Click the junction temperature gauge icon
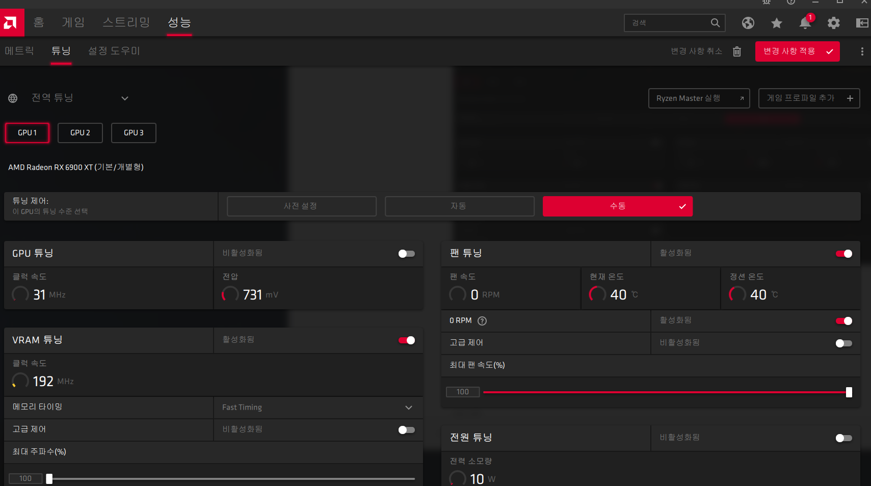871x486 pixels. 737,294
